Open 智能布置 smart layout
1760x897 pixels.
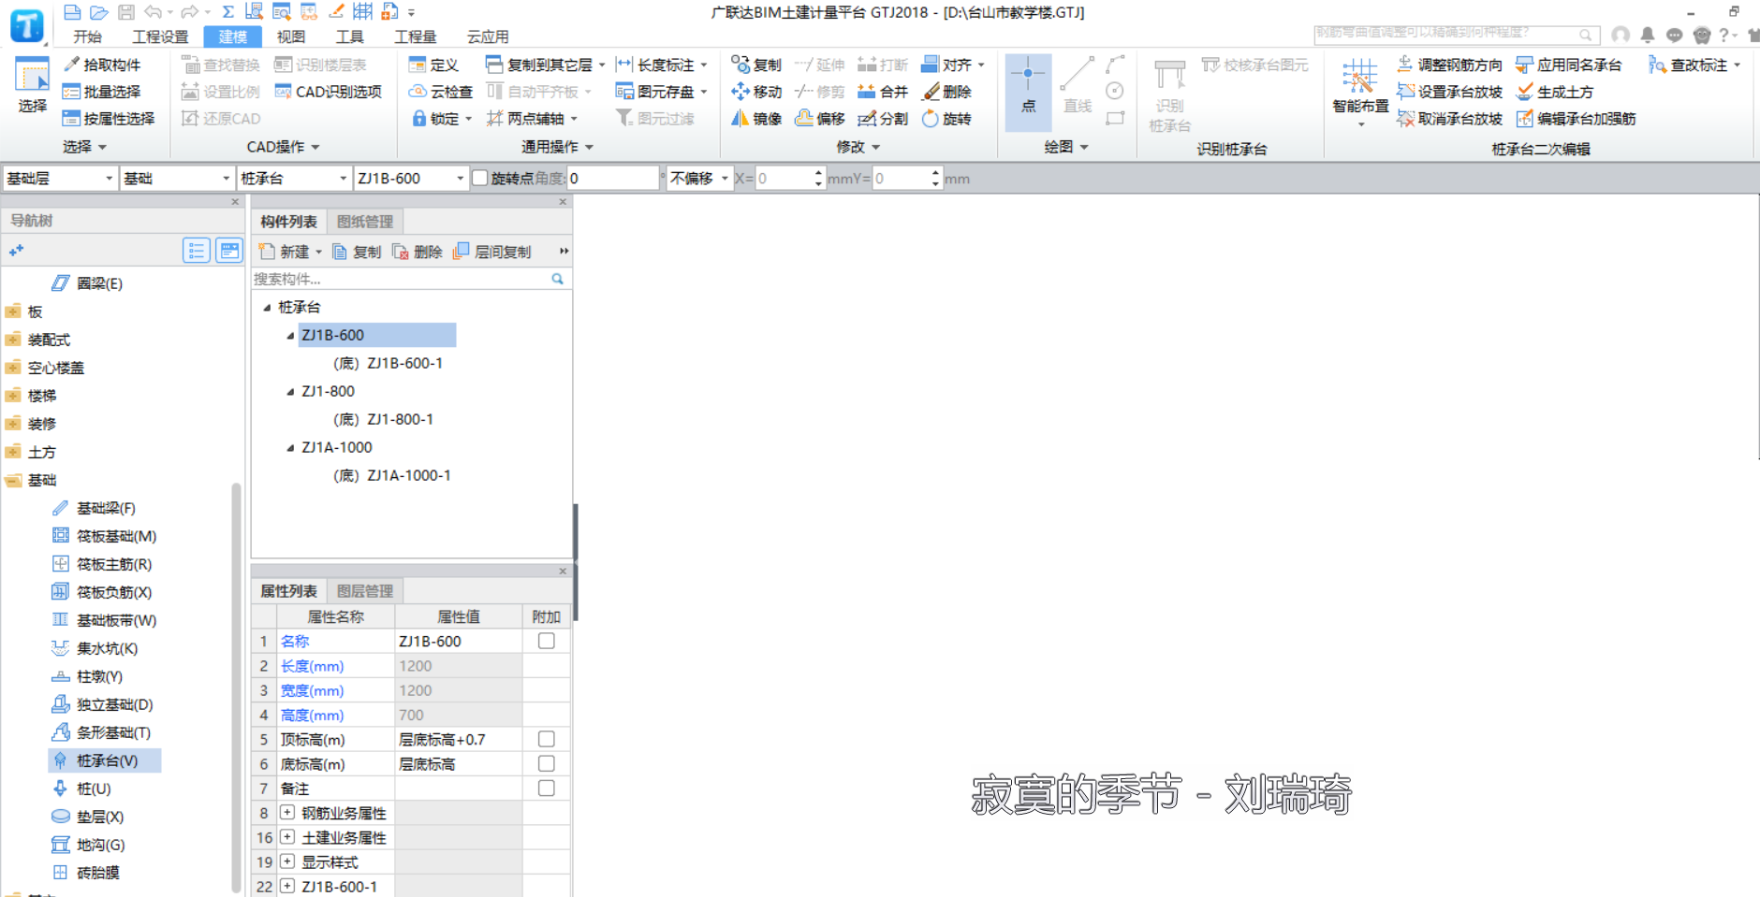(x=1360, y=92)
